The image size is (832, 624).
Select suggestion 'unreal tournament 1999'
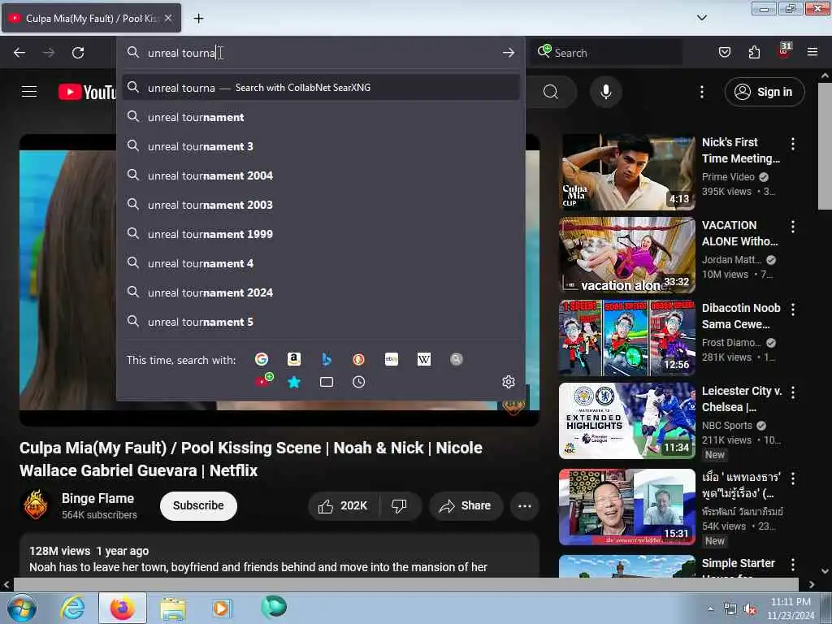click(321, 233)
